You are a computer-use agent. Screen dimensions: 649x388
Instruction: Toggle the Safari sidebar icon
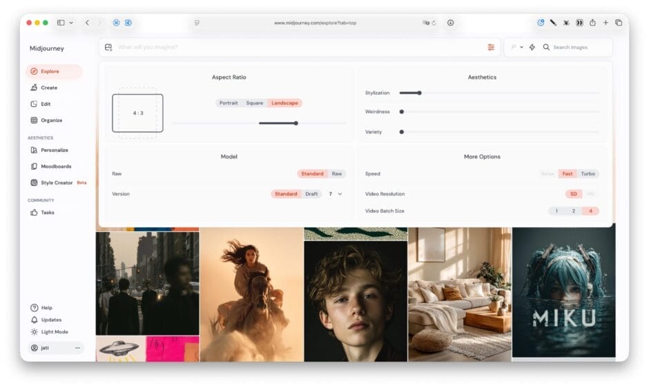[61, 23]
